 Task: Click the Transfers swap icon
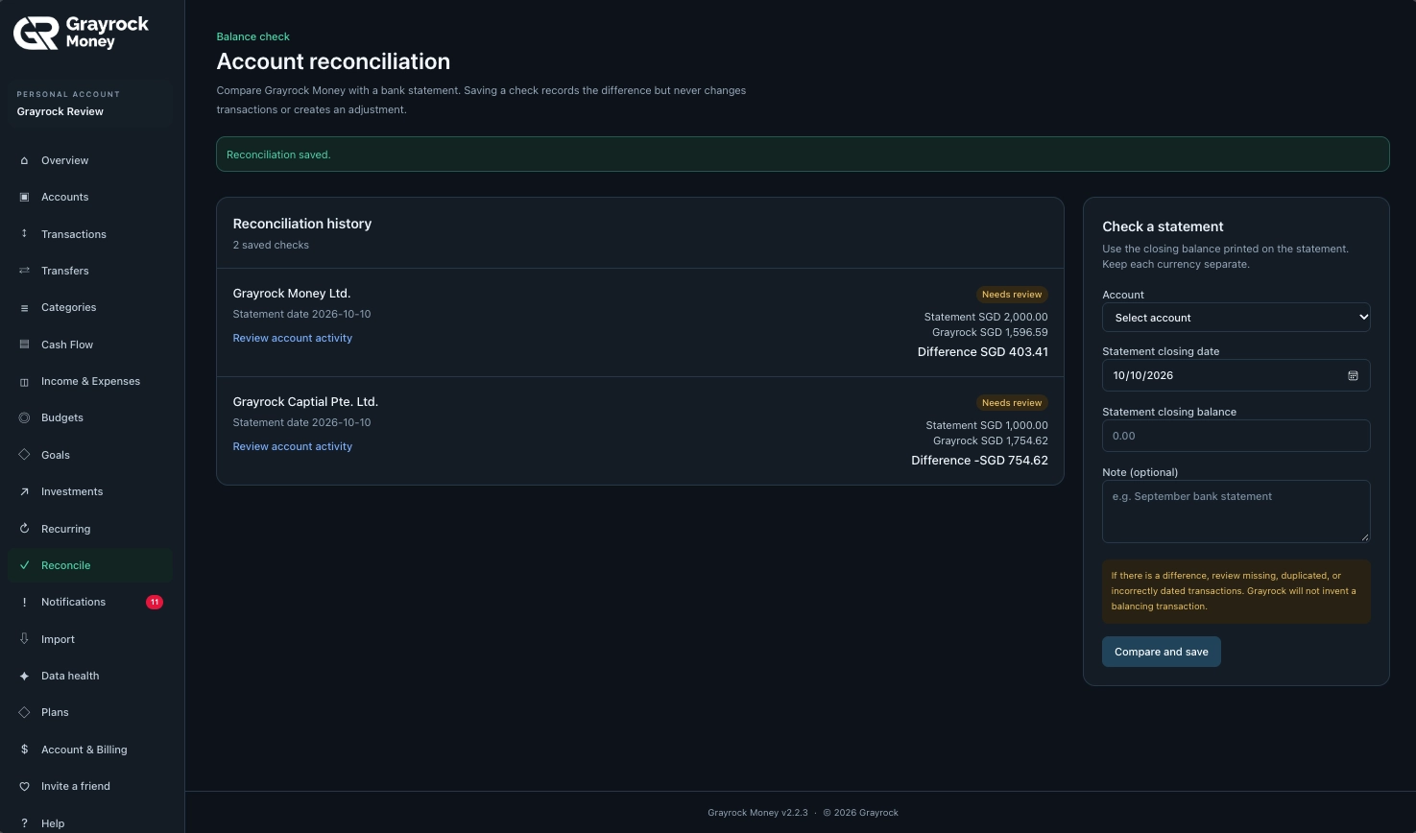(x=24, y=271)
